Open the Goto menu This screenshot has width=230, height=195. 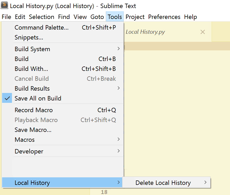pyautogui.click(x=97, y=17)
